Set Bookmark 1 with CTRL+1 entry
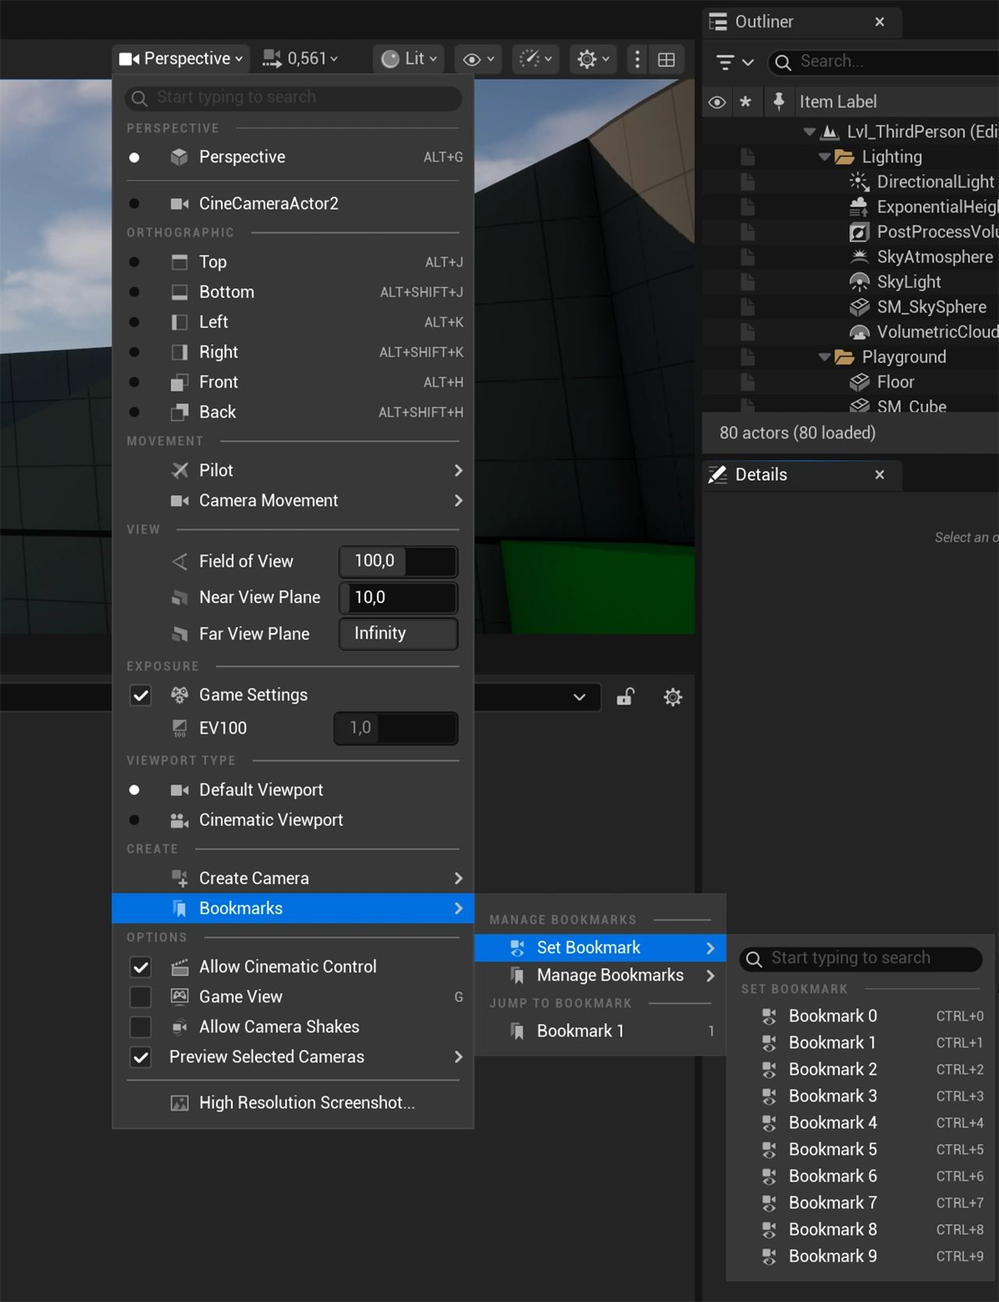This screenshot has height=1302, width=999. tap(861, 1043)
